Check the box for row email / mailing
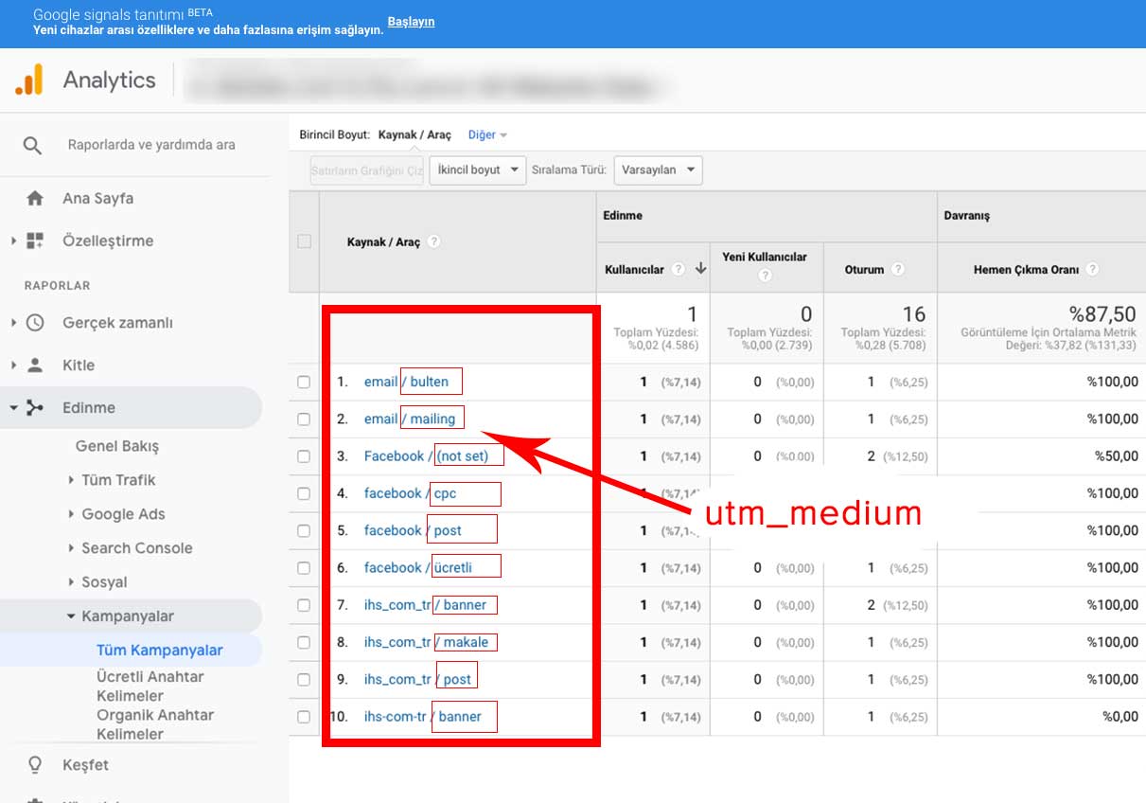This screenshot has width=1146, height=803. pyautogui.click(x=304, y=419)
